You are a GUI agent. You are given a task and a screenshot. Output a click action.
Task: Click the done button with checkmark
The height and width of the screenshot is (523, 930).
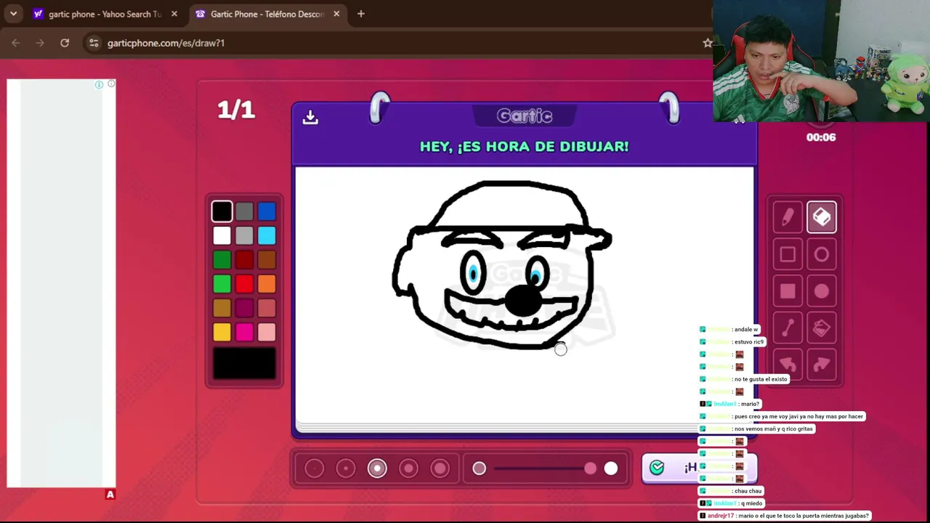pyautogui.click(x=699, y=469)
